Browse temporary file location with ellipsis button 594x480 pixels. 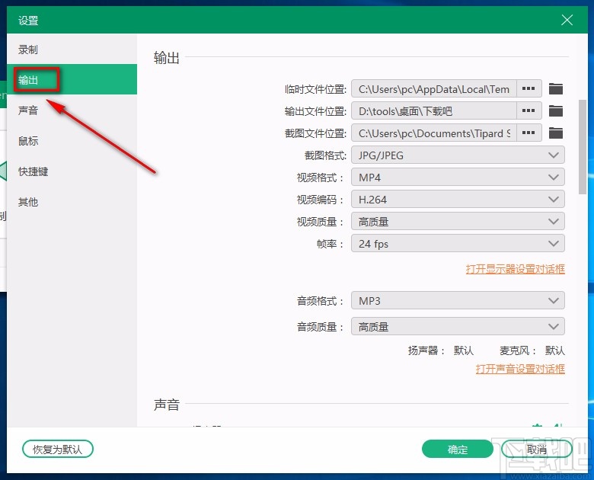point(529,88)
